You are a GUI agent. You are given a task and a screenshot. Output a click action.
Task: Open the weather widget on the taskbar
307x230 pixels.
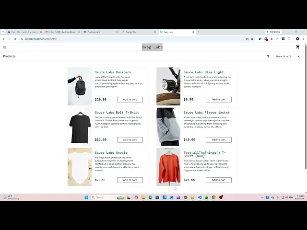(x=11, y=197)
